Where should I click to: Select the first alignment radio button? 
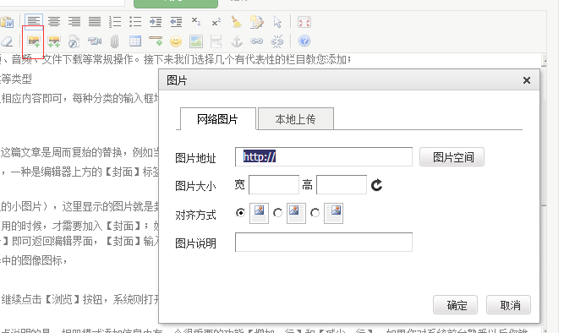click(240, 213)
